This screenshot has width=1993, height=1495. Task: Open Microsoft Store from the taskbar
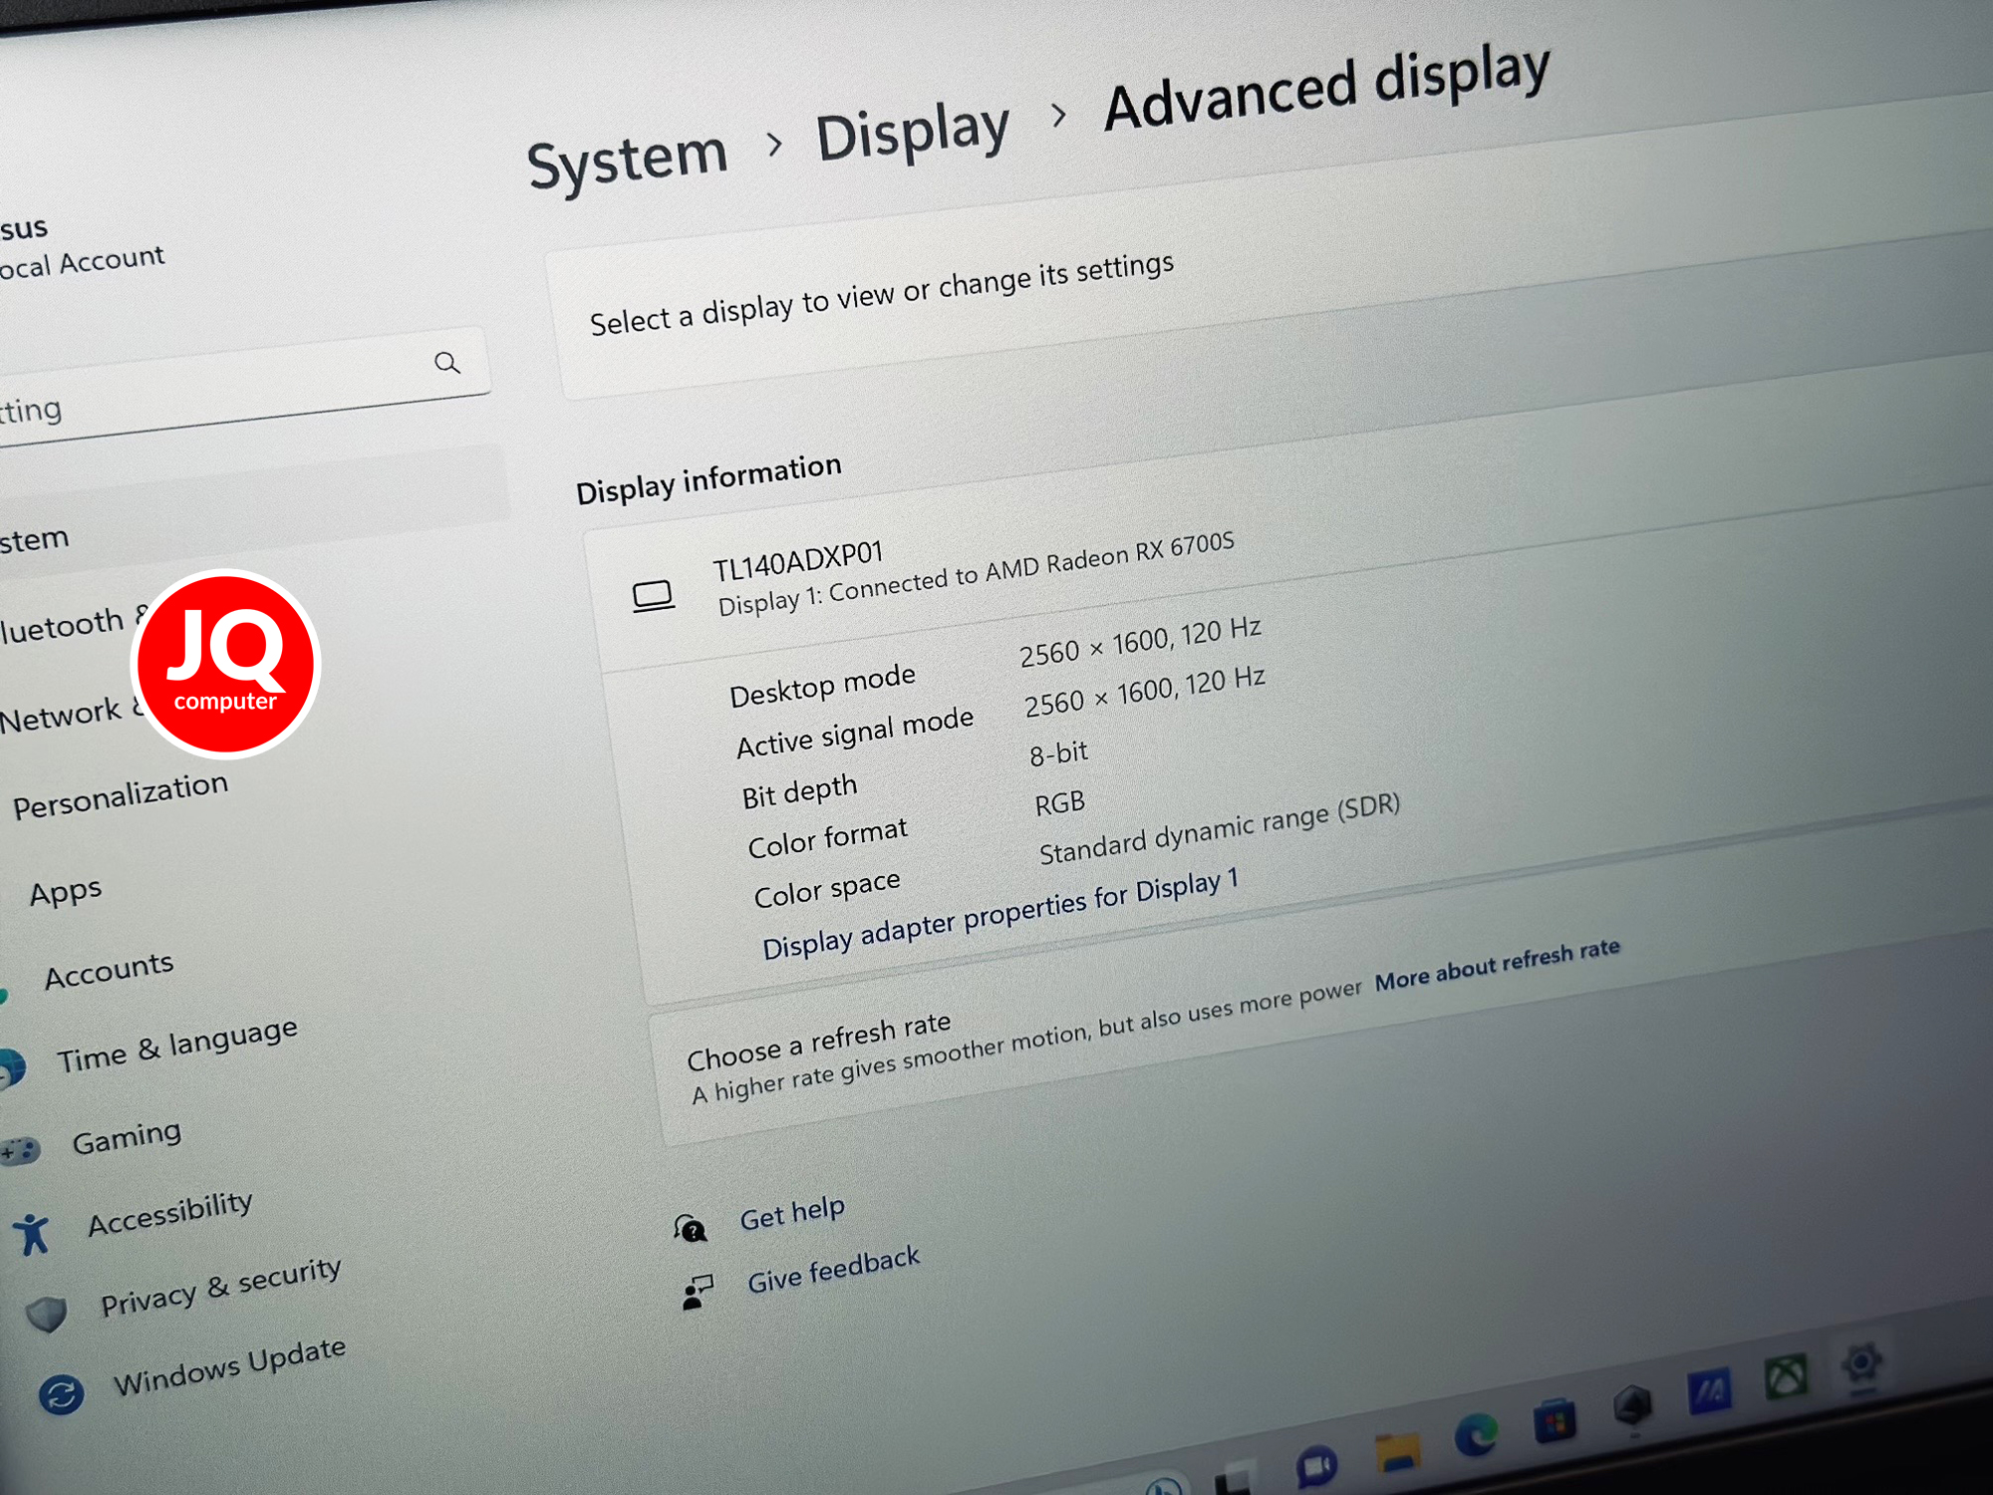1555,1420
